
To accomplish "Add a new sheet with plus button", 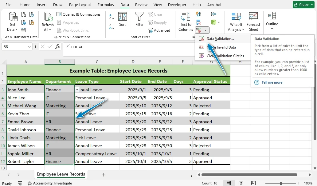I will click(104, 175).
